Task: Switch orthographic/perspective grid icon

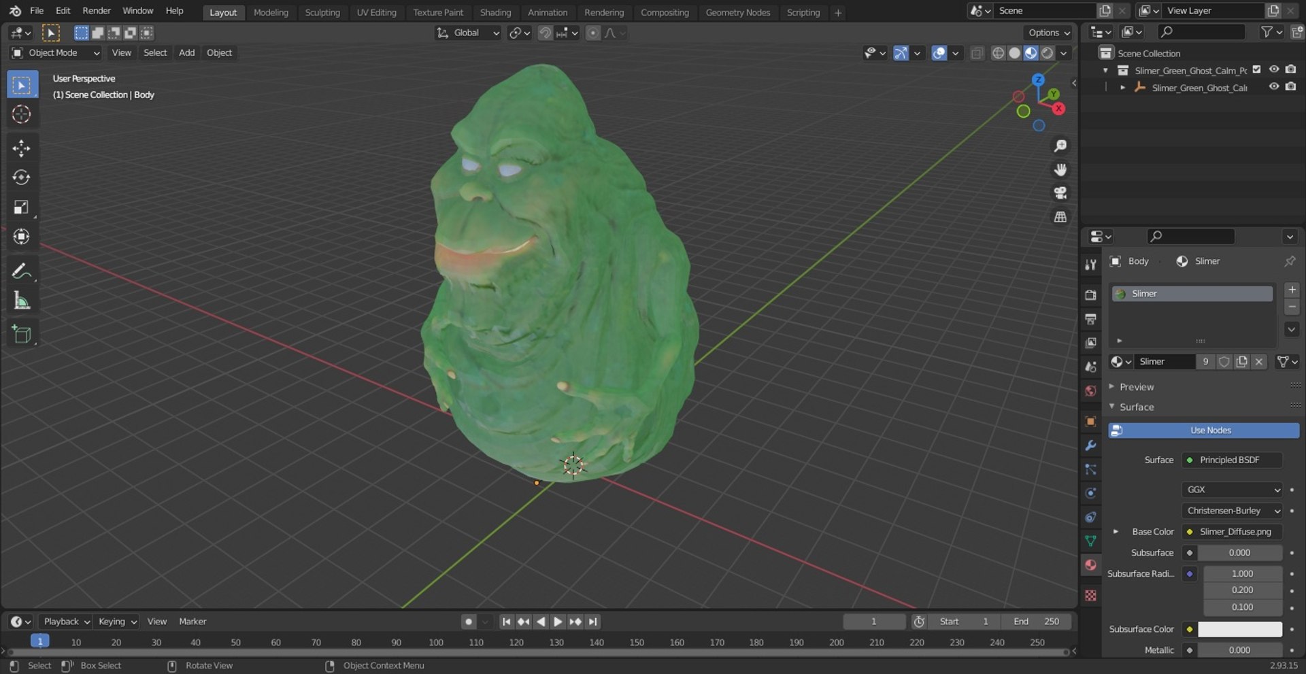Action: tap(1060, 217)
